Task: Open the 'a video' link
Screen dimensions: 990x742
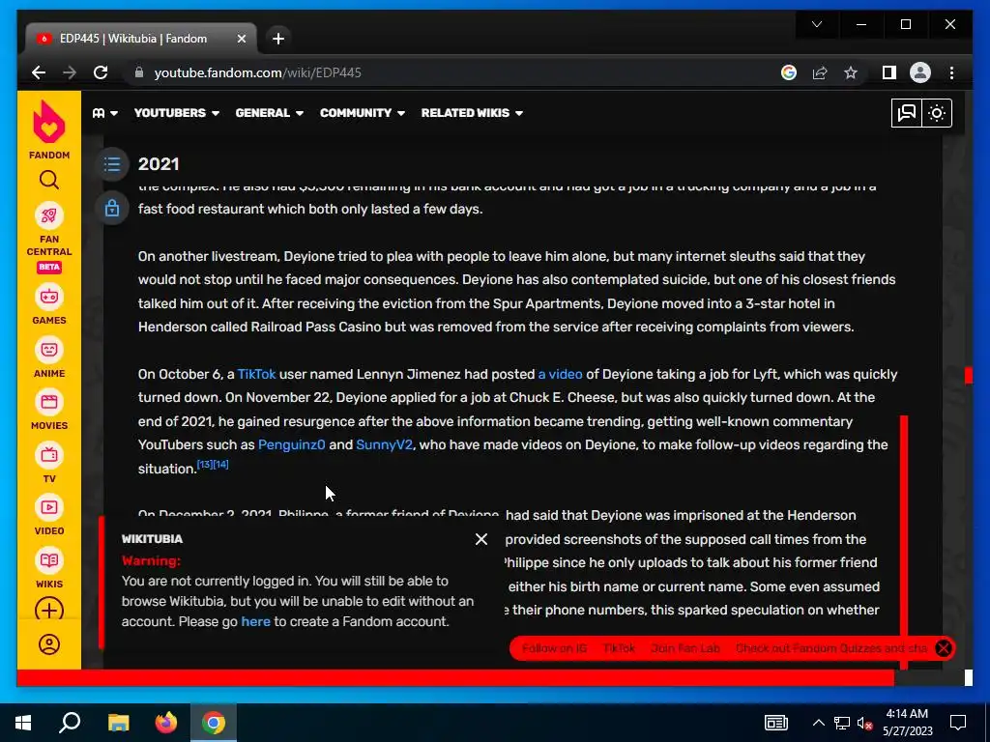Action: click(560, 374)
